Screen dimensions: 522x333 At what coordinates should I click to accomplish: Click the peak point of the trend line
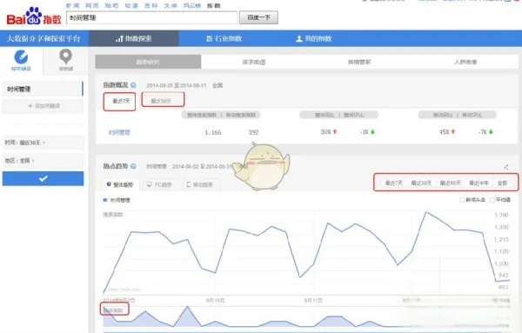tap(426, 212)
